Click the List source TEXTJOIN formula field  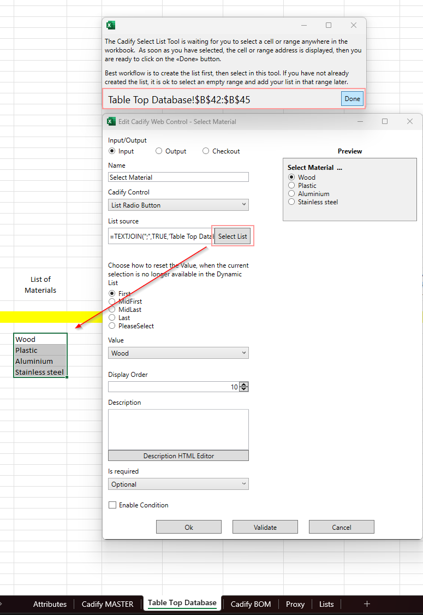pyautogui.click(x=161, y=236)
